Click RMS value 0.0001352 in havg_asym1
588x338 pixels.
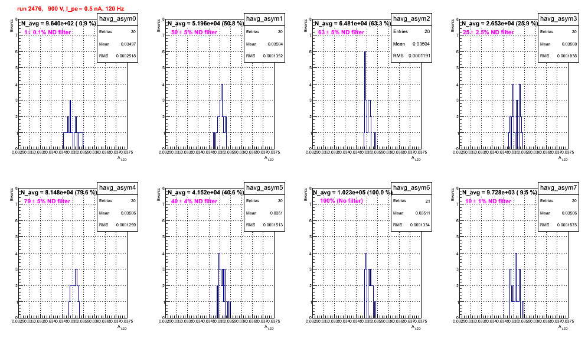pos(273,56)
